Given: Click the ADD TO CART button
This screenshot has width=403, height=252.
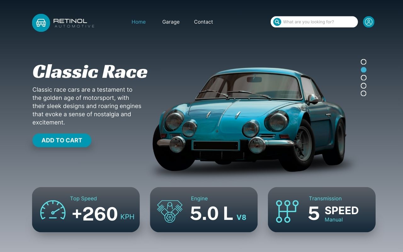Looking at the screenshot, I should 62,140.
